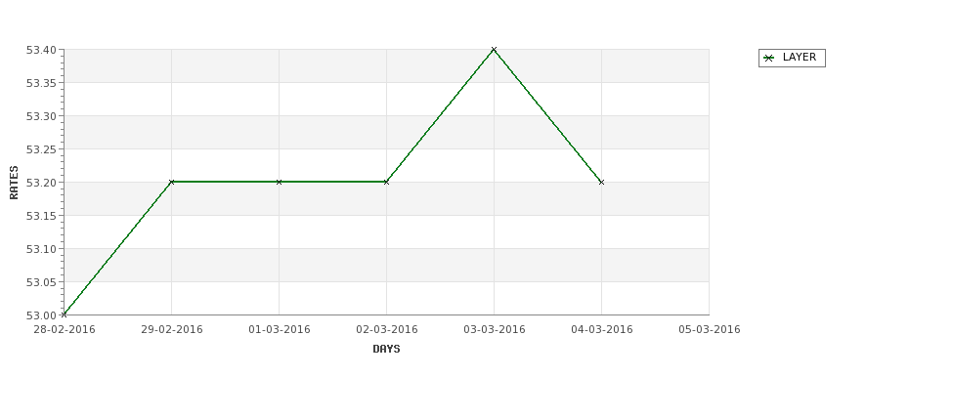
Task: Click the 53.20 y-axis tick label
Action: 41,183
